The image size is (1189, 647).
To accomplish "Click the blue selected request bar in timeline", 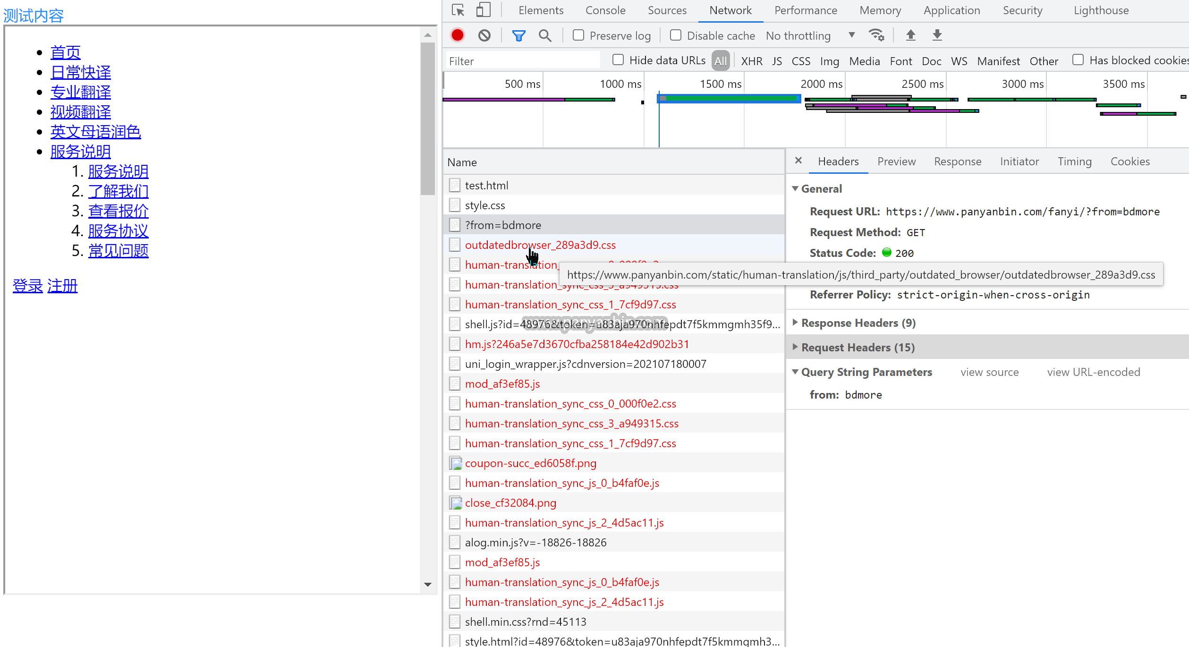I will (x=729, y=98).
